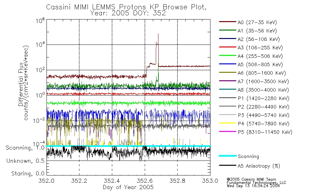Click the 10^0 y-axis tick label
This screenshot has width=309, height=195.
tap(40, 95)
